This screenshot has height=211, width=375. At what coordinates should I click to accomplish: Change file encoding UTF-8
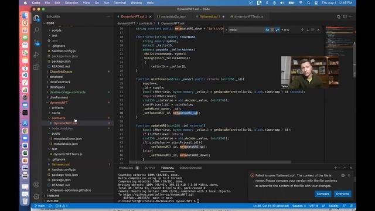313,206
